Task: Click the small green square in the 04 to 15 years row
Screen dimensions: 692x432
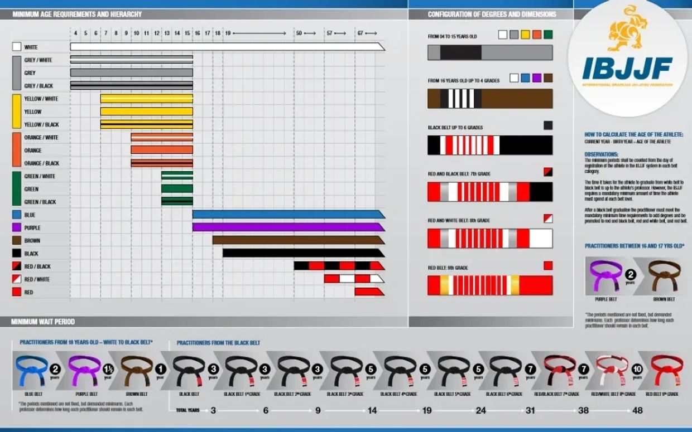Action: [x=548, y=35]
